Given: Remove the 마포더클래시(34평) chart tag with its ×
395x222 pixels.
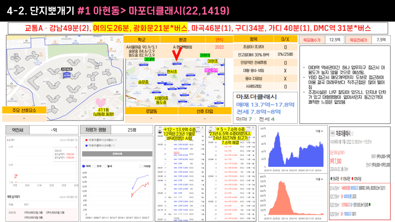Looking at the screenshot, I should [x=114, y=145].
